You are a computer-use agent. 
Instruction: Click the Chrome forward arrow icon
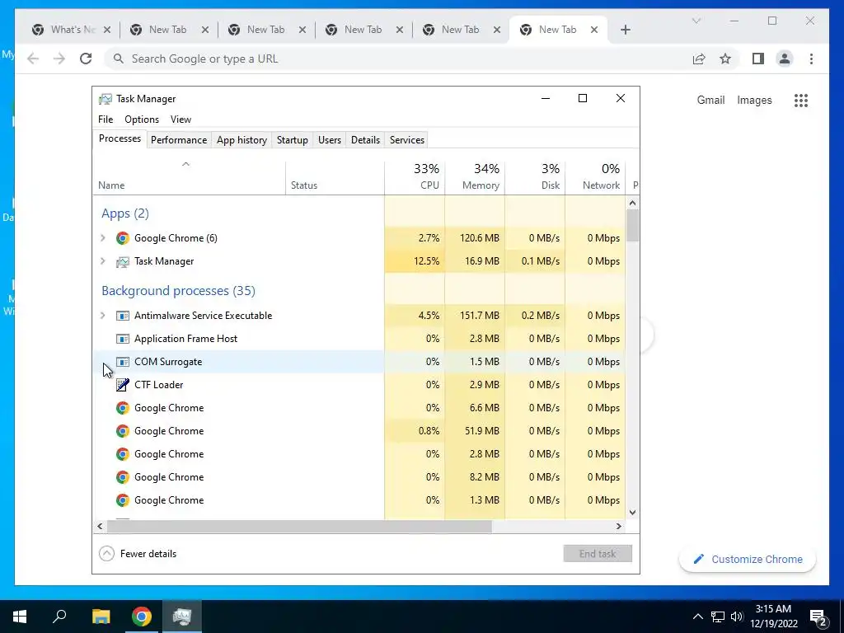(59, 59)
